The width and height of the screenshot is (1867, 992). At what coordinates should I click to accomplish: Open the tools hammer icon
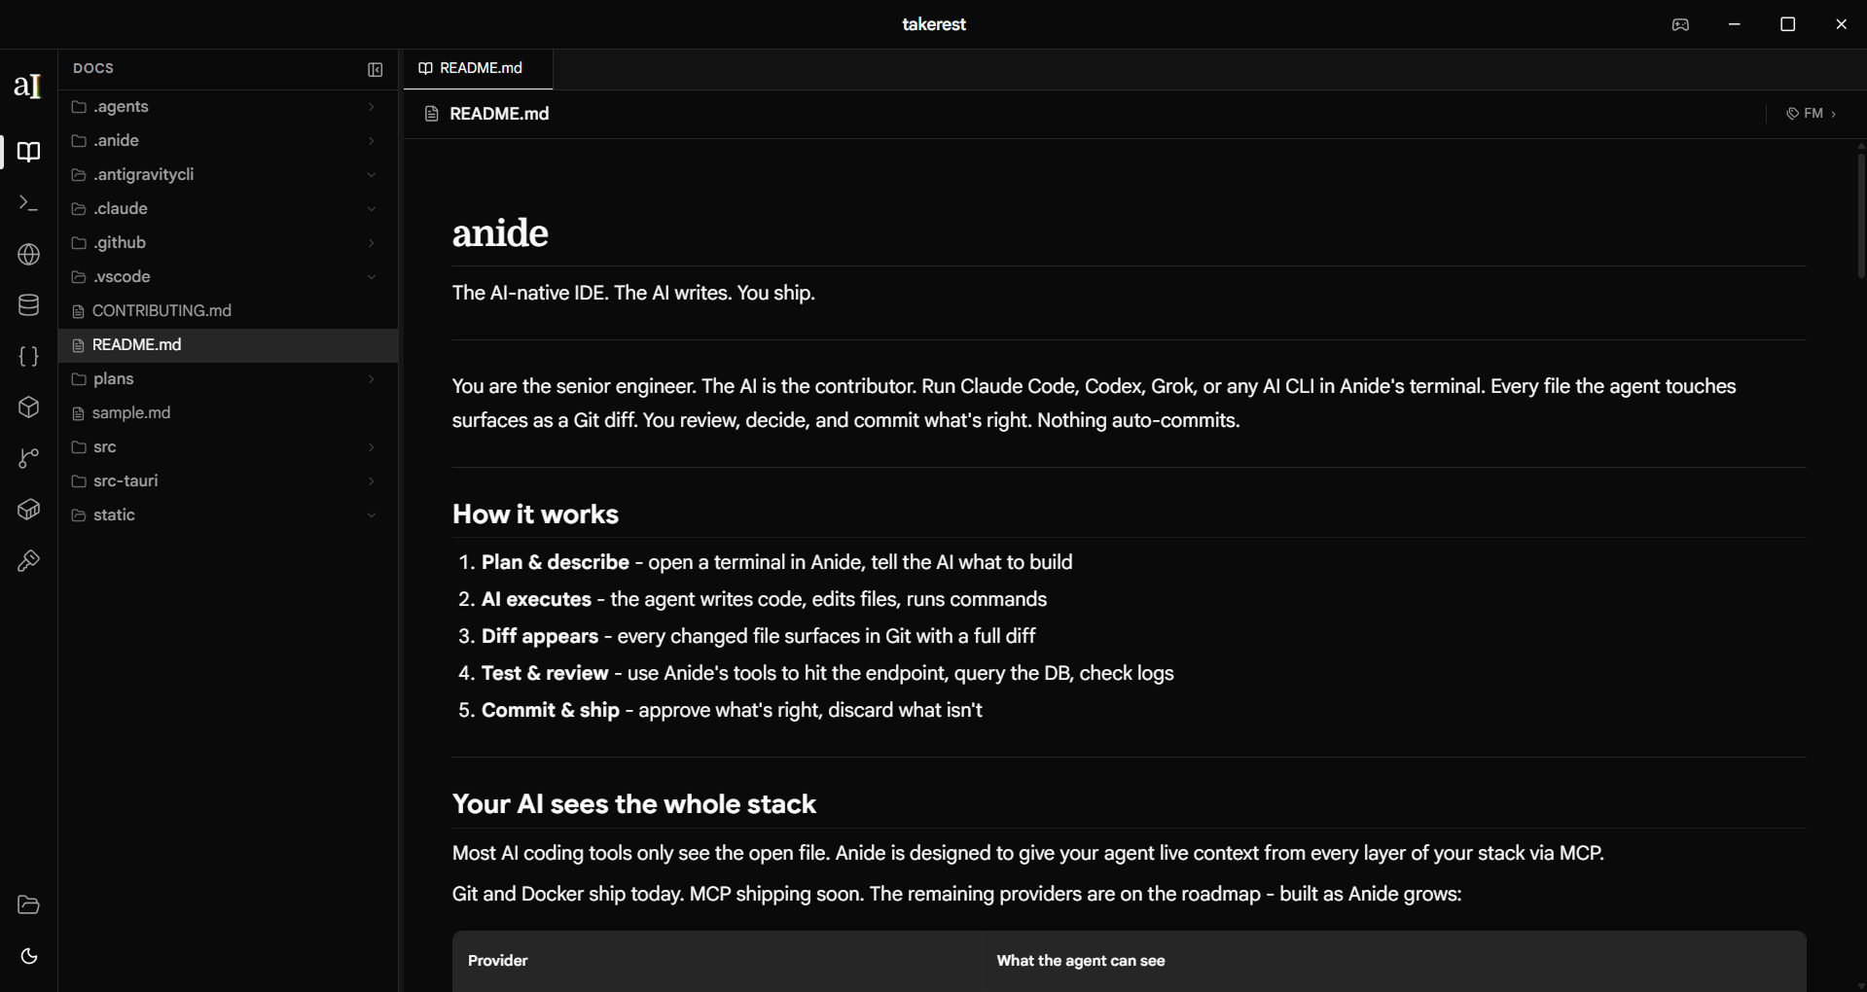[28, 561]
